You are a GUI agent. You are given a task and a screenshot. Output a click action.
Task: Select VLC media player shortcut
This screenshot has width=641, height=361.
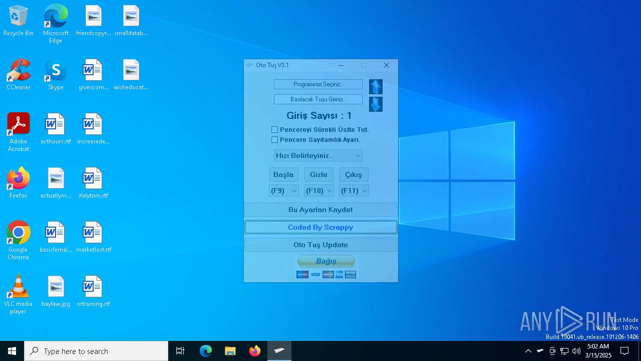pyautogui.click(x=19, y=295)
